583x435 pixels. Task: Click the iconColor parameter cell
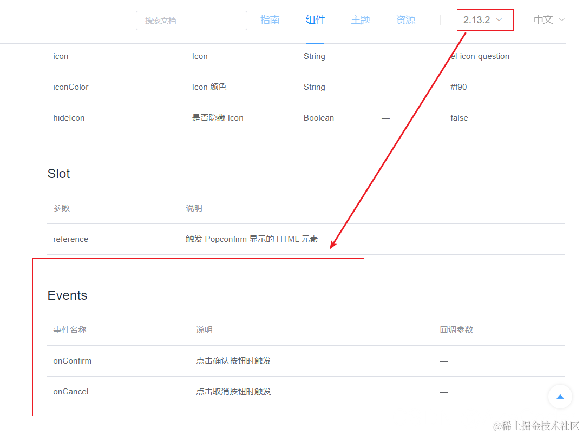[71, 87]
